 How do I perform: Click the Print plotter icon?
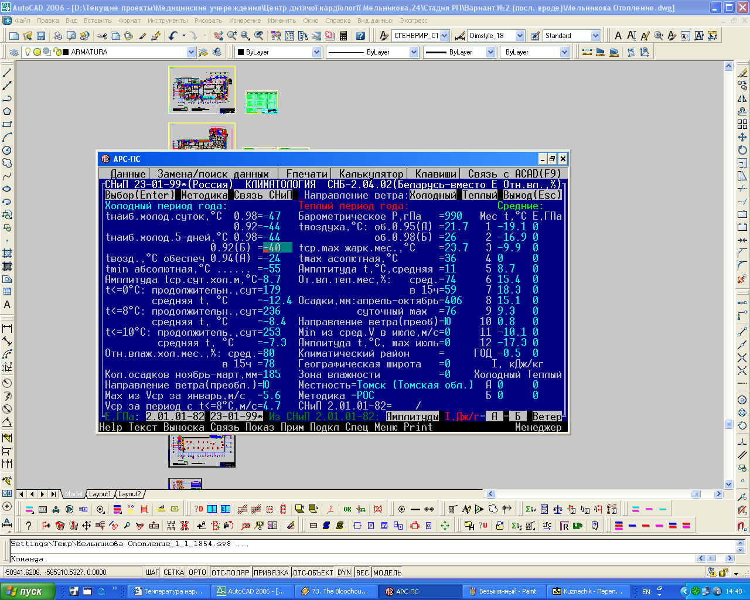click(58, 36)
